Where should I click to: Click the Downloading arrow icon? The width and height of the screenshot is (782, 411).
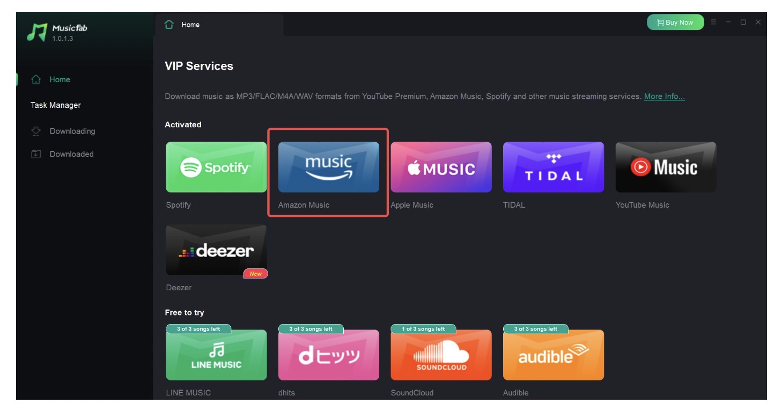tap(36, 131)
